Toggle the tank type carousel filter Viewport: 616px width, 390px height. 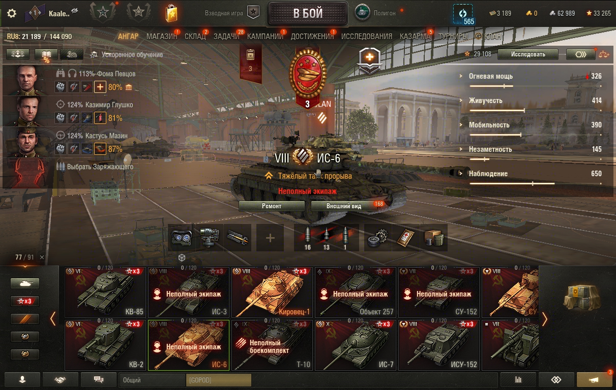tap(25, 283)
